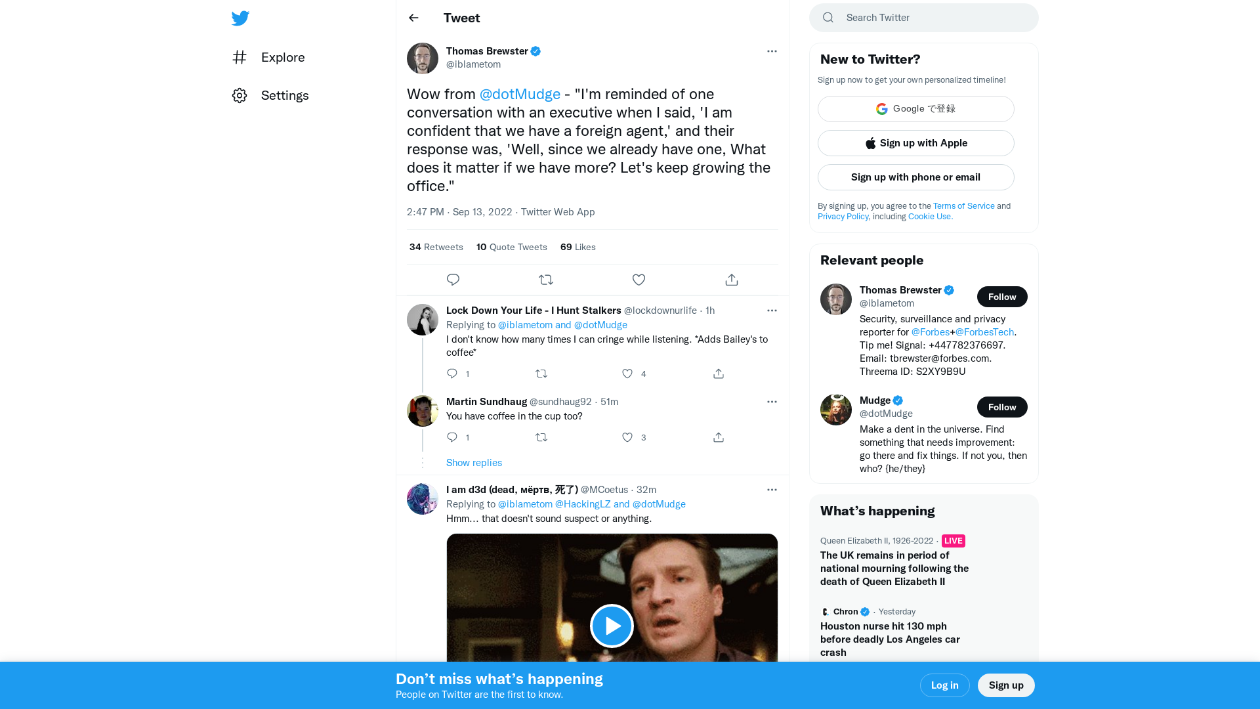1260x709 pixels.
Task: Click the Search Twitter input field
Action: 923,18
